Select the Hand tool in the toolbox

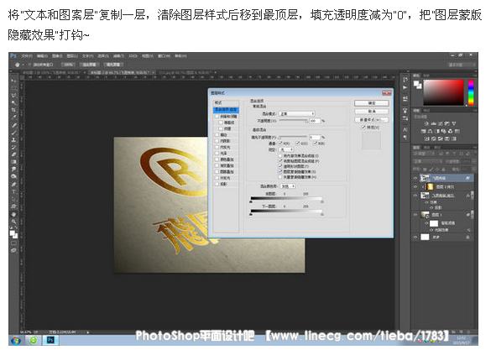click(x=13, y=214)
